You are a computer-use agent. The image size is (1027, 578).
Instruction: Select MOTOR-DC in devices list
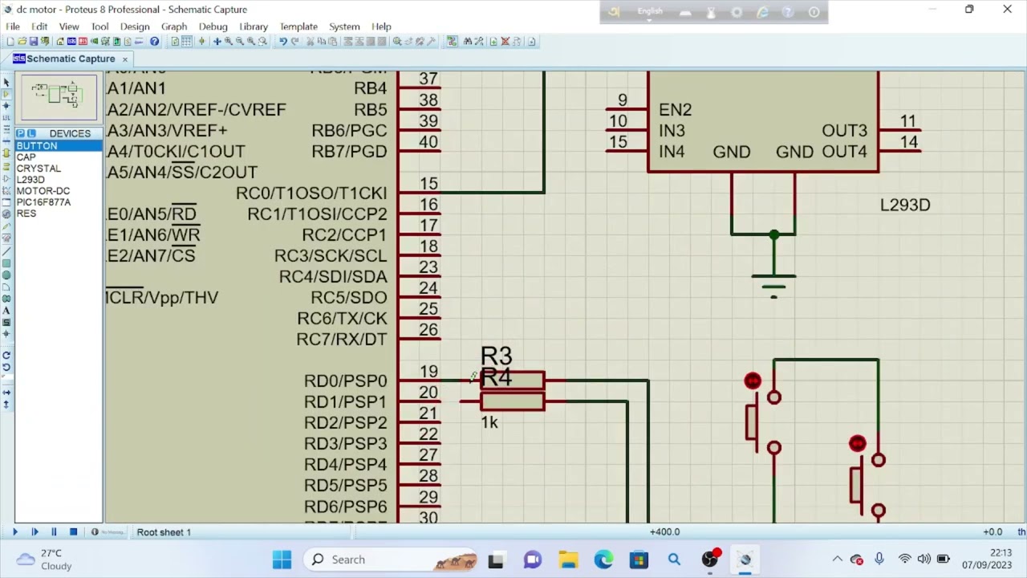tap(59, 191)
